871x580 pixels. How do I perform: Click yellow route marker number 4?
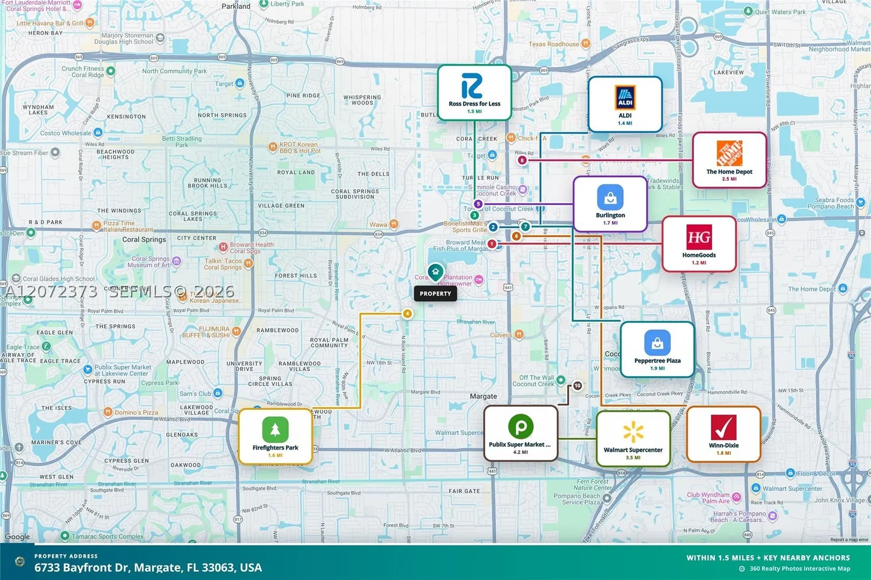pyautogui.click(x=408, y=314)
